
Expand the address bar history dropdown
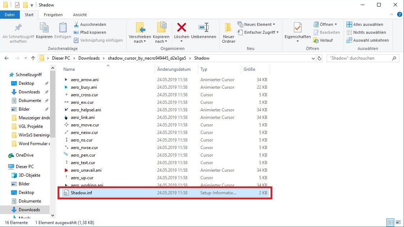[x=313, y=58]
